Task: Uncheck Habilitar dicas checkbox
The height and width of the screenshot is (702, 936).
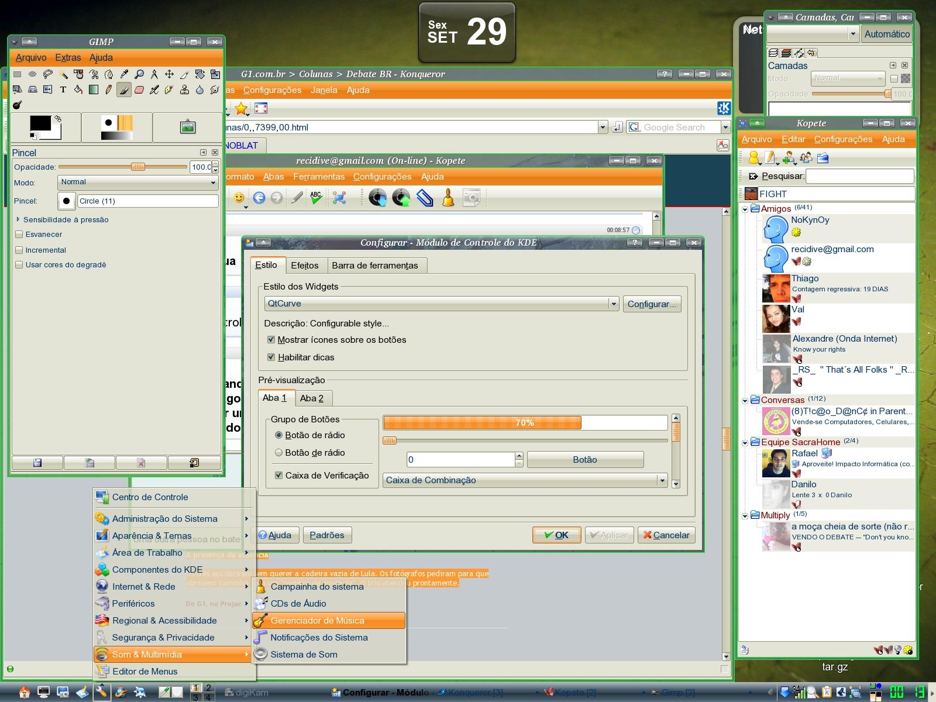Action: [x=271, y=357]
